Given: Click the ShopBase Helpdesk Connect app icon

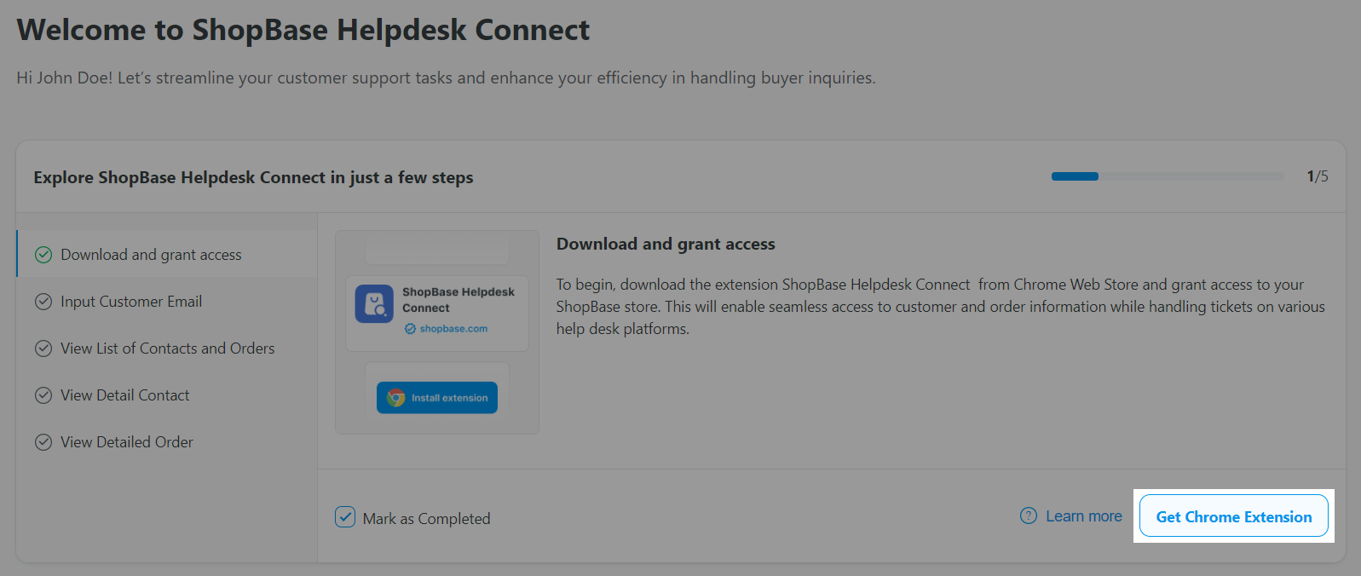Looking at the screenshot, I should click(x=374, y=304).
